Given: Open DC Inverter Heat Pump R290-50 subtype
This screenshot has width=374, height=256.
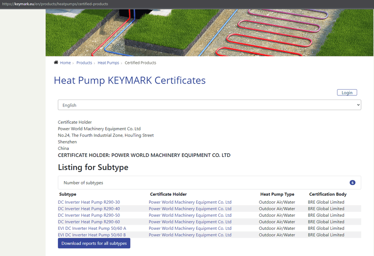Looking at the screenshot, I should click(89, 215).
